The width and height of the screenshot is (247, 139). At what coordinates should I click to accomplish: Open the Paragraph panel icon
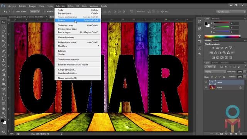[x=200, y=54]
